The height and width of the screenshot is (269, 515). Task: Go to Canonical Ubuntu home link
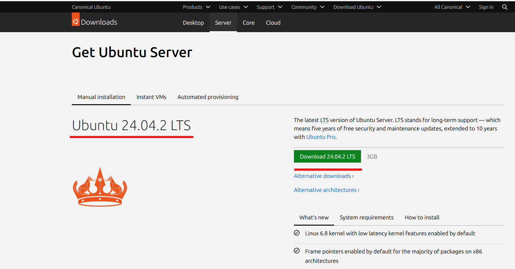(x=91, y=7)
